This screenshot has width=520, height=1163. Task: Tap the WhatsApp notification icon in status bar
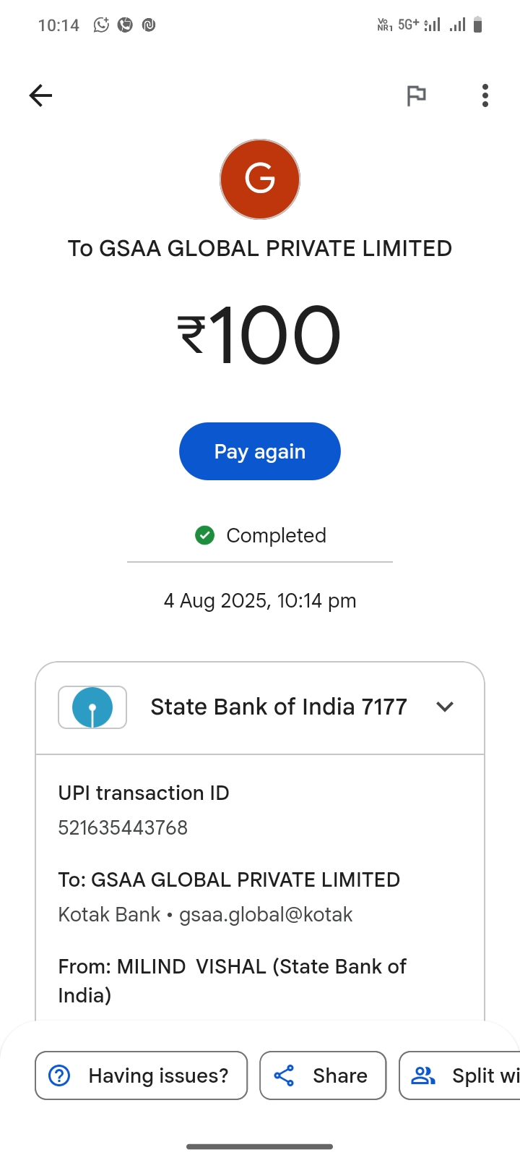101,25
